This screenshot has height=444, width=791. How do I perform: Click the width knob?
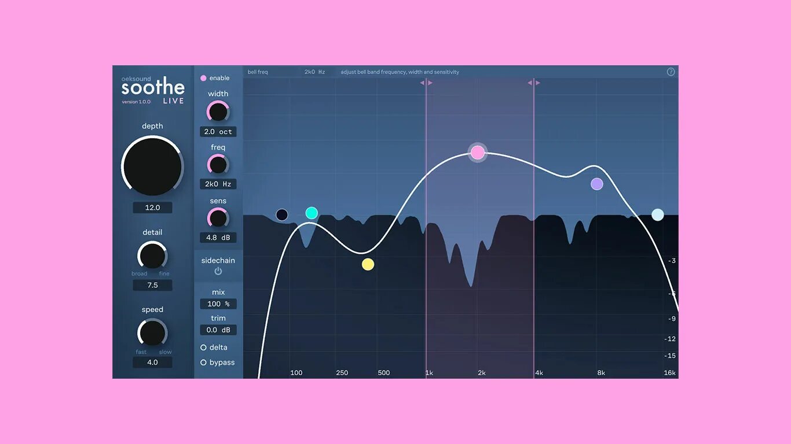(x=218, y=111)
